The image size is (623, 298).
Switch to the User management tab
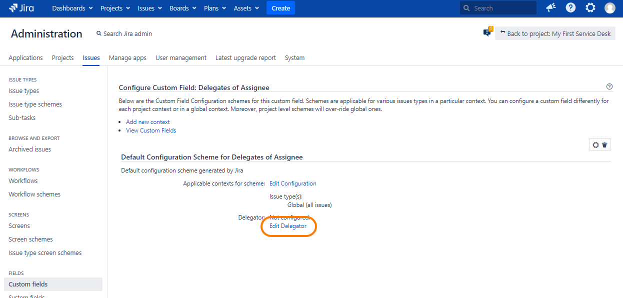click(180, 58)
